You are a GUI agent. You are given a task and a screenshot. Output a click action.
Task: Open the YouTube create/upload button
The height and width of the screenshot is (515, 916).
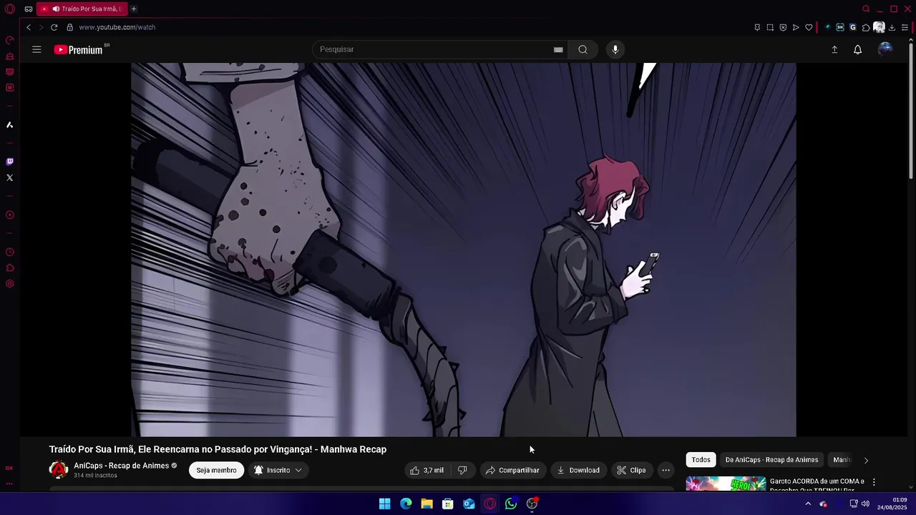coord(834,49)
